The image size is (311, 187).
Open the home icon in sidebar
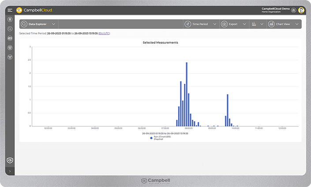10,20
